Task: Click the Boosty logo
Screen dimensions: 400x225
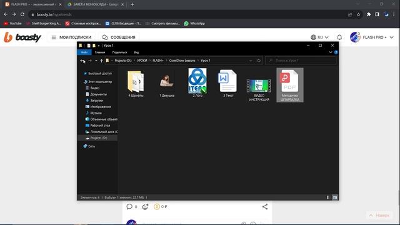Action: pyautogui.click(x=22, y=37)
